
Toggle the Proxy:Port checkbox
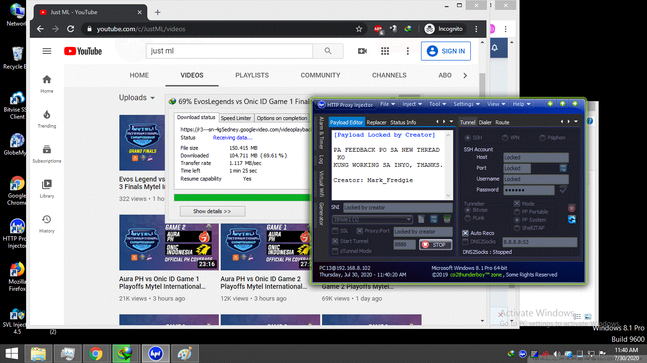pyautogui.click(x=359, y=231)
